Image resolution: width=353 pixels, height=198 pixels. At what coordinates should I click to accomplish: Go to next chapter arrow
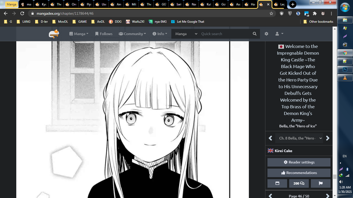pyautogui.click(x=328, y=138)
